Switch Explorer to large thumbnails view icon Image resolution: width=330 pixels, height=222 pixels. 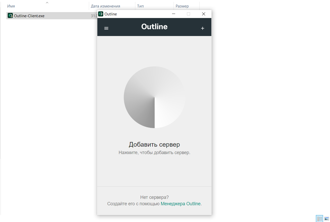[326, 219]
